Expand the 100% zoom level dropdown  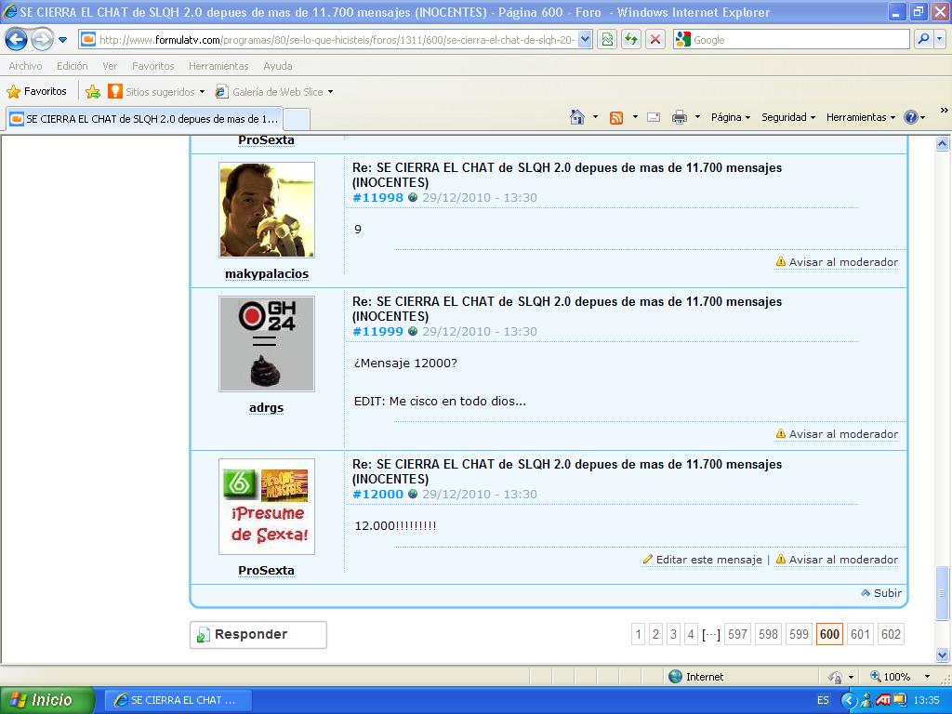[x=927, y=677]
